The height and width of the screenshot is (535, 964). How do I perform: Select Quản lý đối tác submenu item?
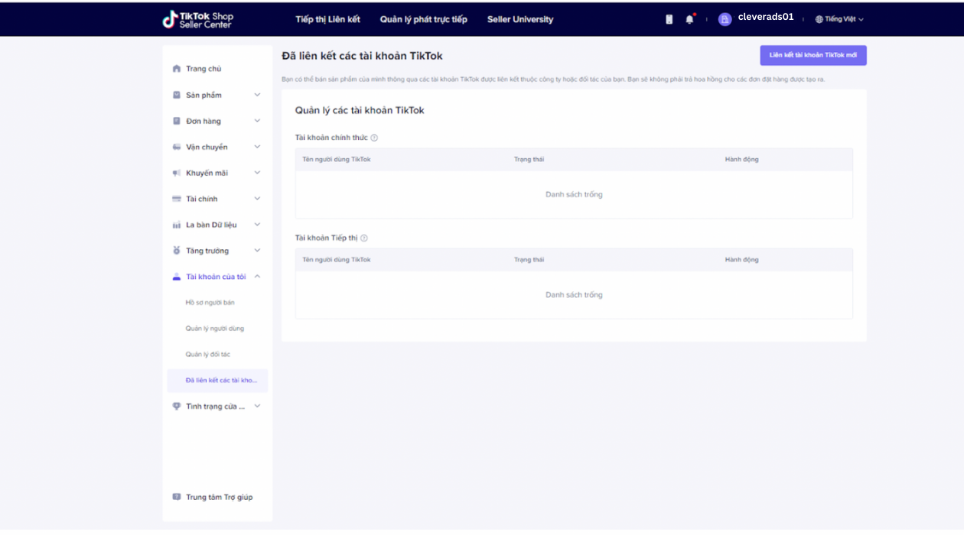tap(208, 355)
